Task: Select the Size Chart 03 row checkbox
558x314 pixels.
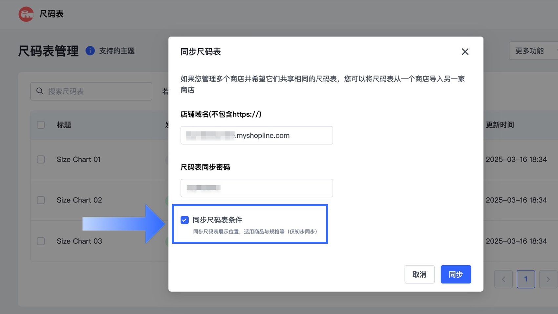Action: [41, 241]
